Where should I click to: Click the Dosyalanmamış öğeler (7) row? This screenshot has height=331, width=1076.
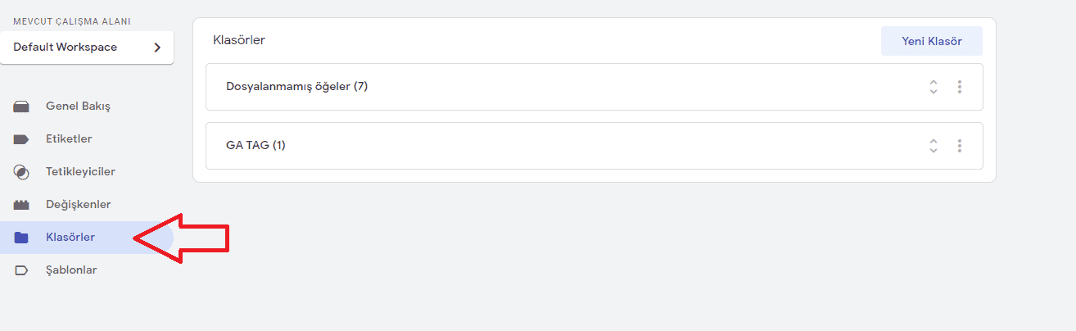[x=296, y=87]
